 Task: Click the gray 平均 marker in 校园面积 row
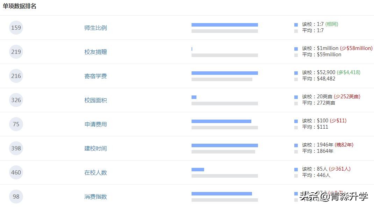pyautogui.click(x=295, y=103)
